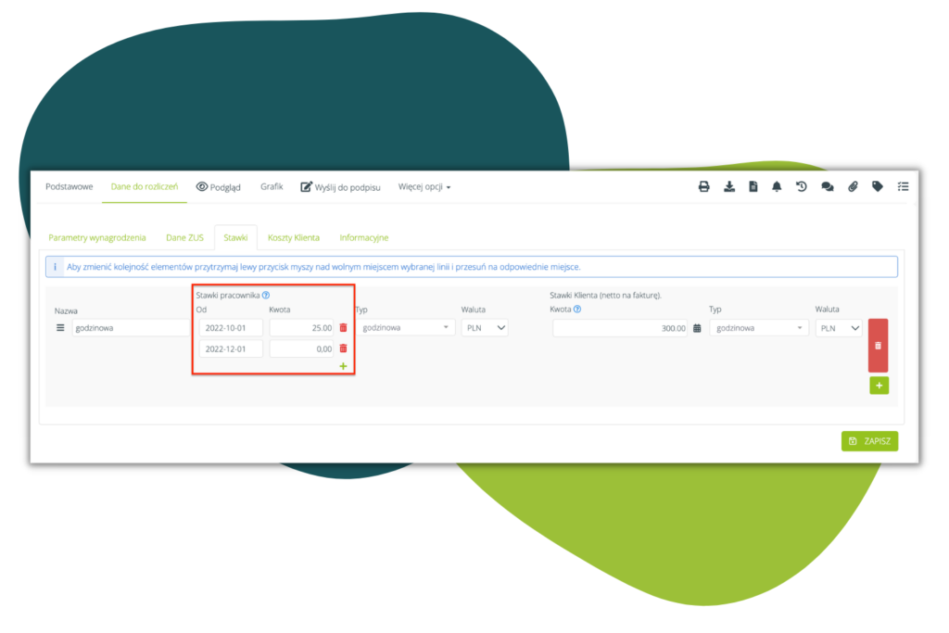Open comments chat bubble icon
Screen dimensions: 949x633
tap(827, 186)
